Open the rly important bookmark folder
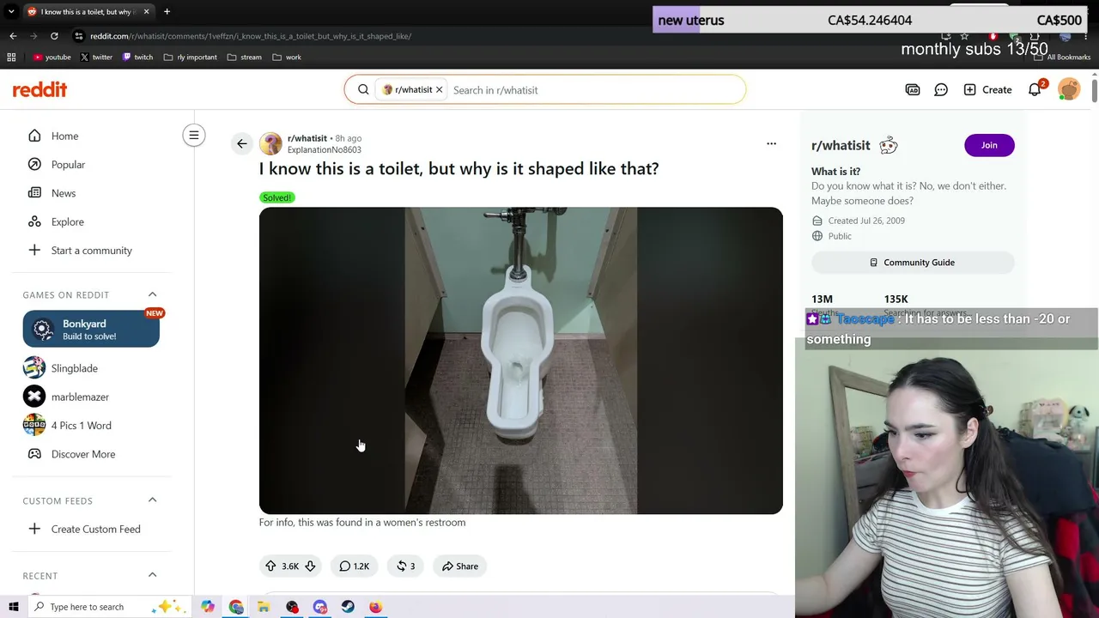Screen dimensions: 1099x618 (190, 57)
